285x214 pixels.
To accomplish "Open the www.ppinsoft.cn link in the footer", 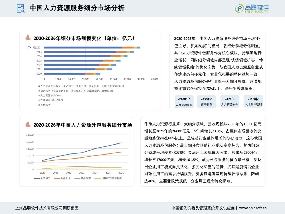I will click(x=253, y=208).
